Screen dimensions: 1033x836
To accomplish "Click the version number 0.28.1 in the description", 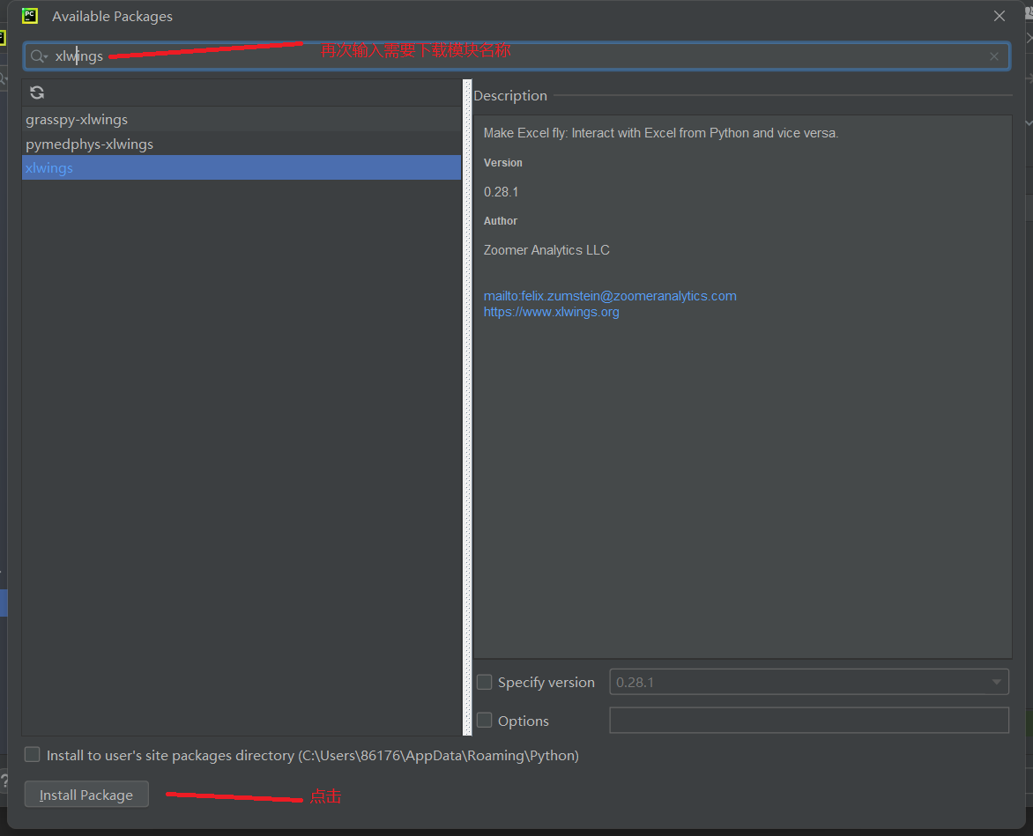I will [501, 192].
